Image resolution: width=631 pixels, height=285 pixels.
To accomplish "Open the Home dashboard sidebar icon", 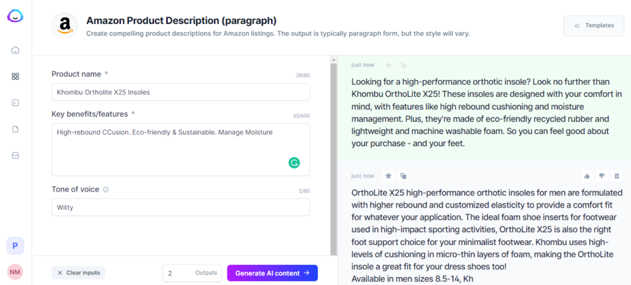I will tap(15, 50).
